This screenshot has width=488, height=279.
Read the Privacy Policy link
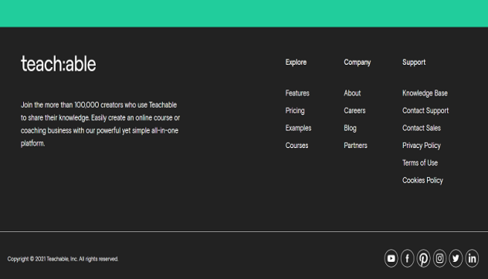pos(422,146)
